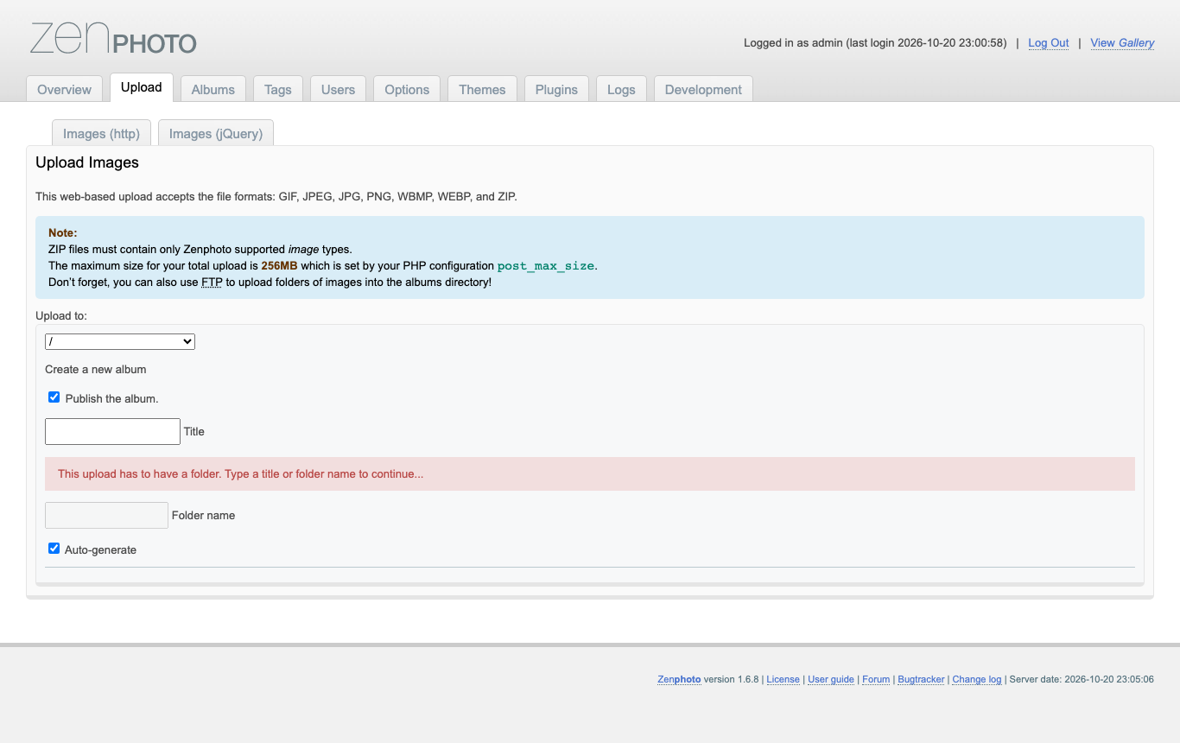Open the Logs tab
Viewport: 1180px width, 743px height.
[621, 89]
